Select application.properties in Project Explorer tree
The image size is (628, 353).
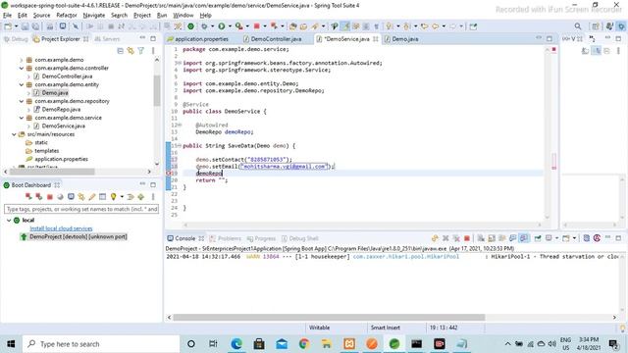(61, 159)
